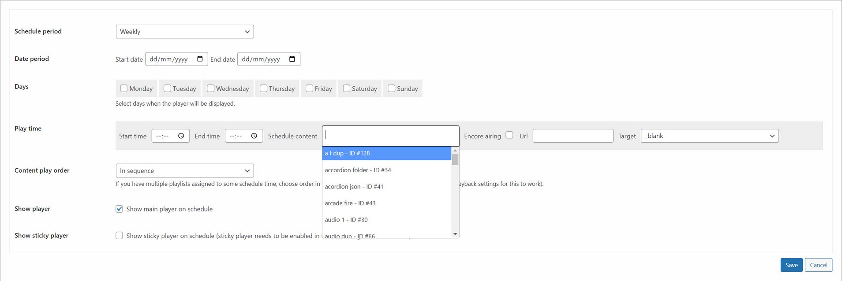The image size is (842, 281).
Task: Expand the Content play order dropdown
Action: click(x=184, y=170)
